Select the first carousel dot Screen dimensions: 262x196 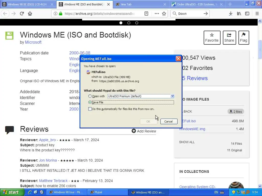point(121,23)
